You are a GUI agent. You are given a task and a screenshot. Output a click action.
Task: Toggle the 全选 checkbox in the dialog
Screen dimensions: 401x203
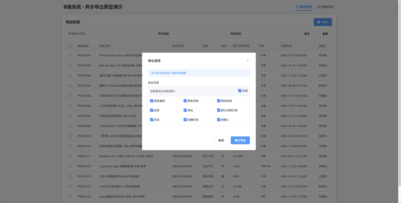pyautogui.click(x=240, y=91)
